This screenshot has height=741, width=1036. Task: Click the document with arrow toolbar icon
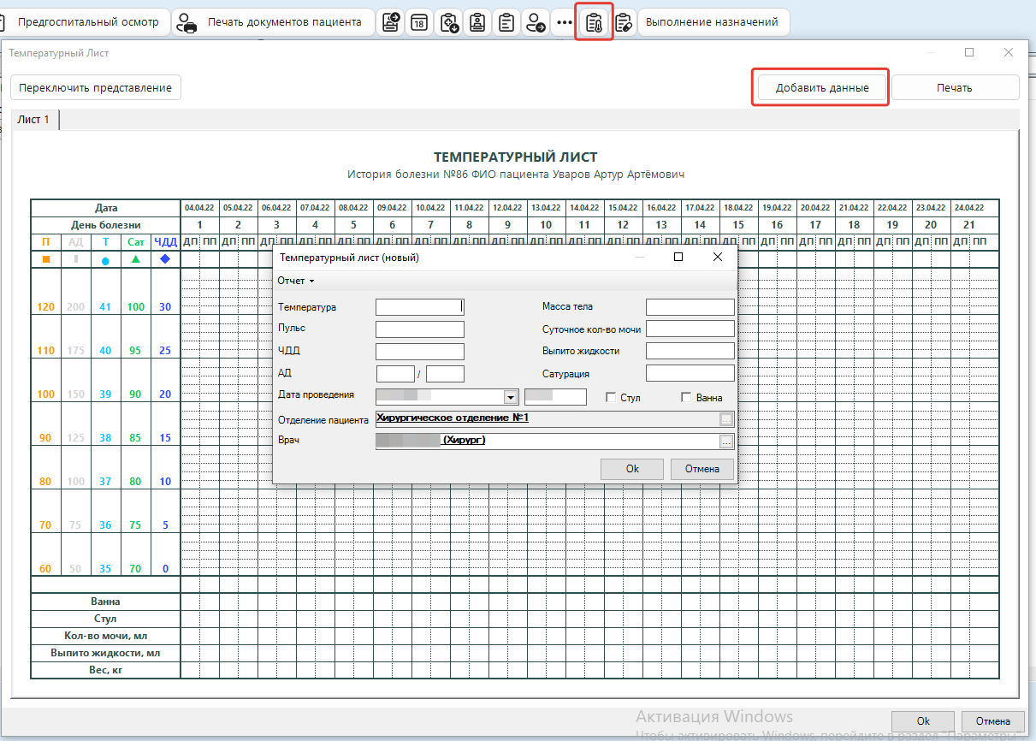coord(391,22)
